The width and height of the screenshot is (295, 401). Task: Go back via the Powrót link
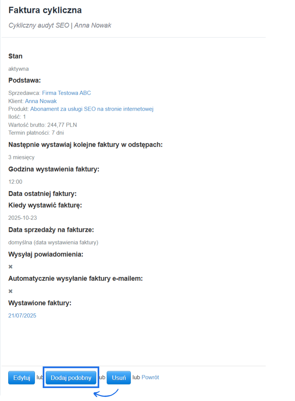[x=150, y=377]
